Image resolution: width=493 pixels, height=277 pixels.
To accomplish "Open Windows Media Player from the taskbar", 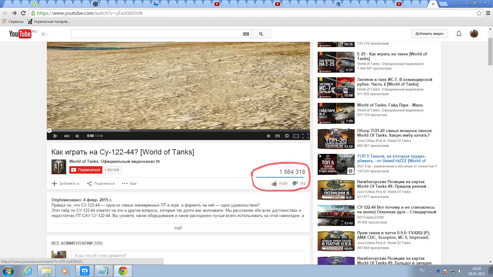I will click(65, 271).
